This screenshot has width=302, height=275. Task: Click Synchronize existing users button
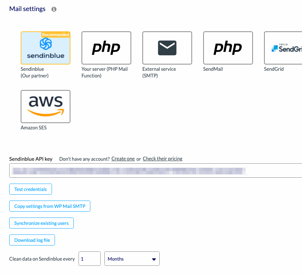41,223
